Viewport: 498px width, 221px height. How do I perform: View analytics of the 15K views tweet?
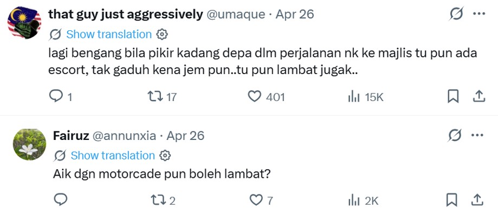(x=354, y=97)
